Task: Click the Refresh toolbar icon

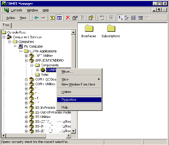Action: (82, 18)
